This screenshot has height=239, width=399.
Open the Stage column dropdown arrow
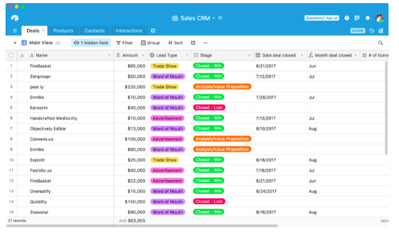pyautogui.click(x=249, y=55)
